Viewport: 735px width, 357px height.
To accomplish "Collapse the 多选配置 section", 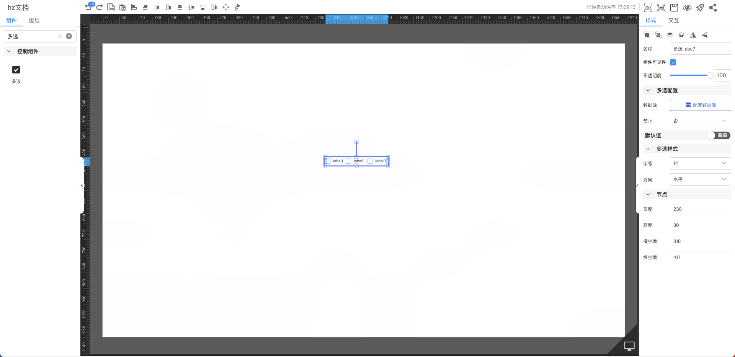I will tap(648, 90).
